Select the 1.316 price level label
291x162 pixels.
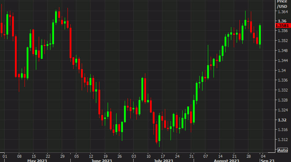pyautogui.click(x=283, y=130)
